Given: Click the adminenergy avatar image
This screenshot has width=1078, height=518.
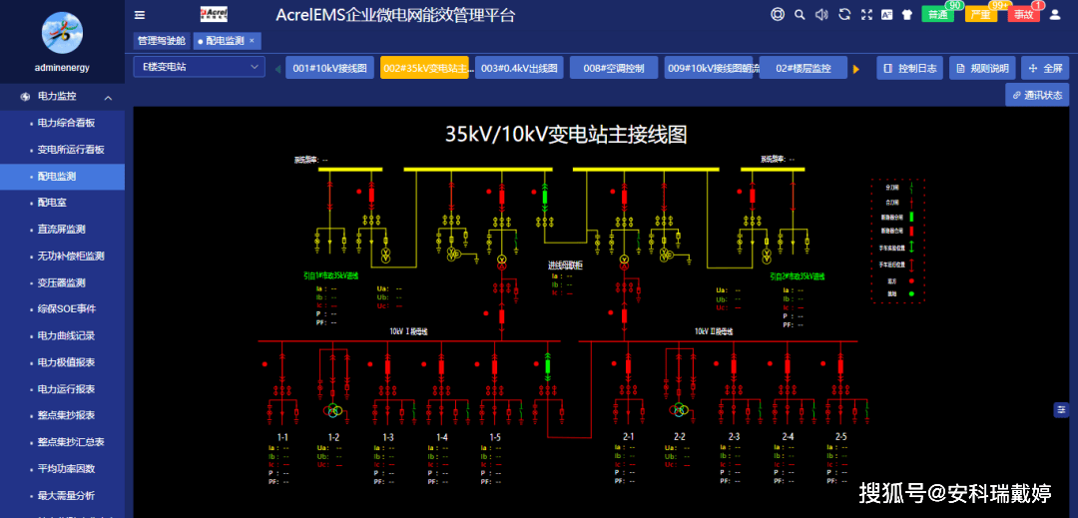Looking at the screenshot, I should pyautogui.click(x=62, y=32).
